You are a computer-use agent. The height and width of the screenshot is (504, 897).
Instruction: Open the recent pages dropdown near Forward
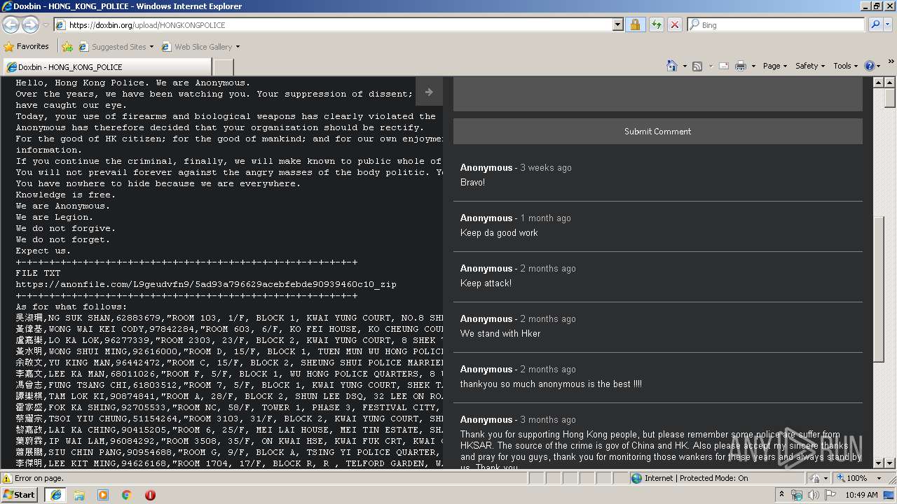[46, 25]
